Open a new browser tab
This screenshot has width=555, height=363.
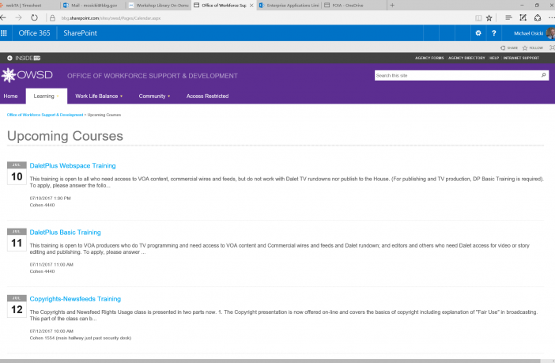tap(392, 6)
